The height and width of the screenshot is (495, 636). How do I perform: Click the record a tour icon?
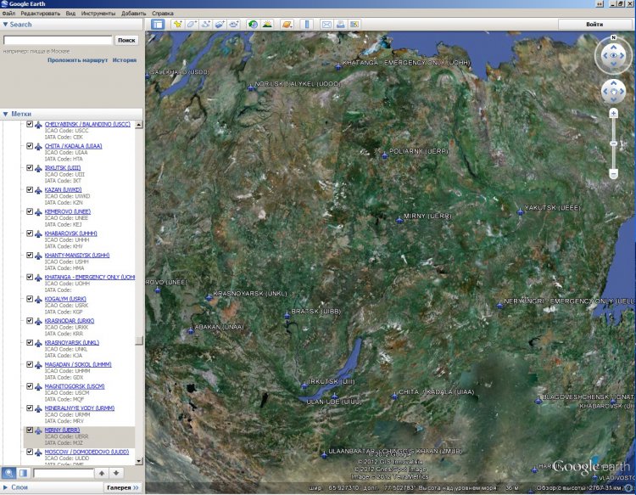point(234,25)
